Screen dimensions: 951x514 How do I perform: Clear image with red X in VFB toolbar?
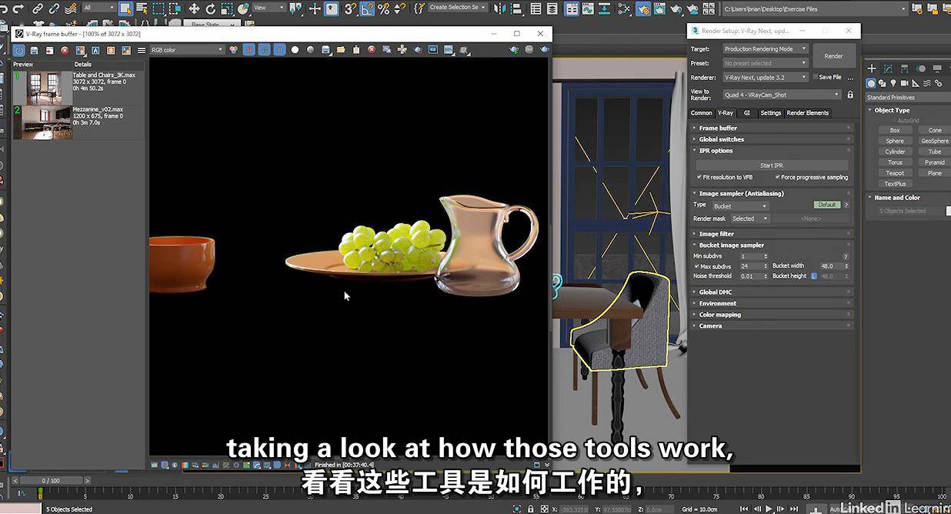(x=372, y=50)
